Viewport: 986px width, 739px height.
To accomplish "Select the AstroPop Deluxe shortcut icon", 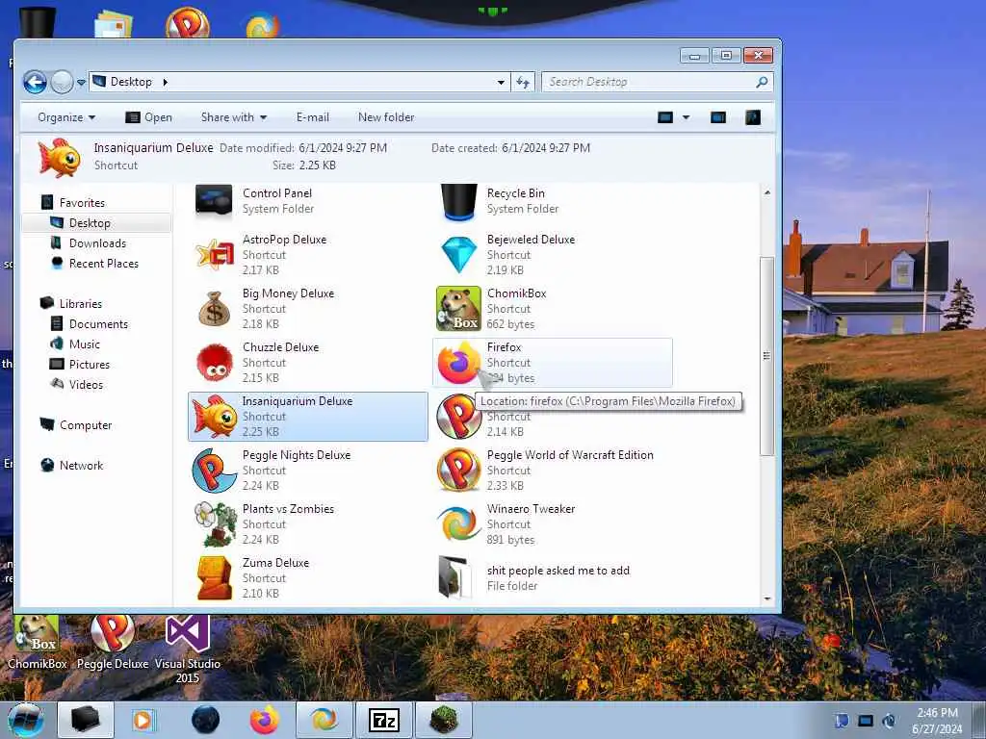I will 214,254.
